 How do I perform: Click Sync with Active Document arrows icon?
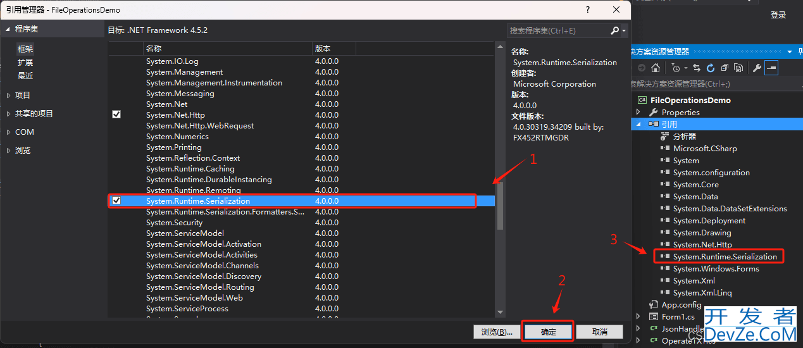pos(697,68)
